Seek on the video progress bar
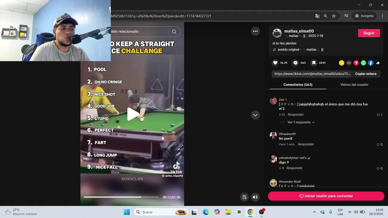This screenshot has height=218, width=388. coord(121,197)
